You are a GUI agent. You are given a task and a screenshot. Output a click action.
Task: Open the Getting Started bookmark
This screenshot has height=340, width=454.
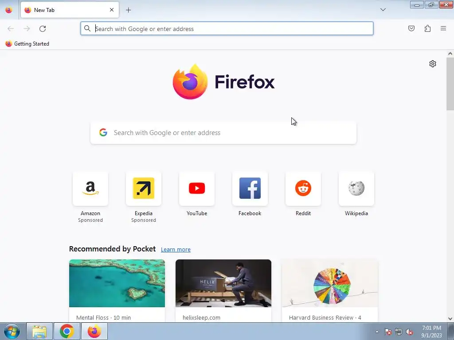coord(27,44)
